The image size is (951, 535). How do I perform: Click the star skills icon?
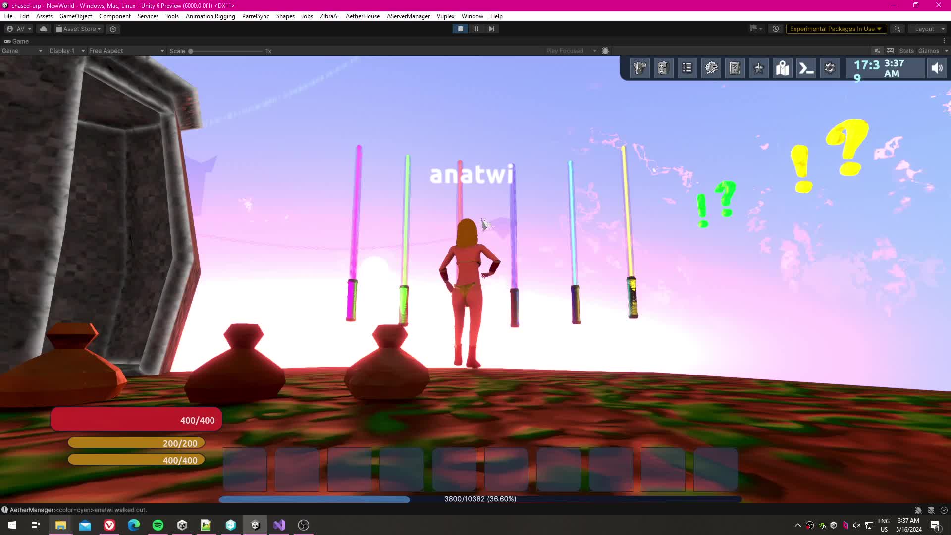coord(758,68)
